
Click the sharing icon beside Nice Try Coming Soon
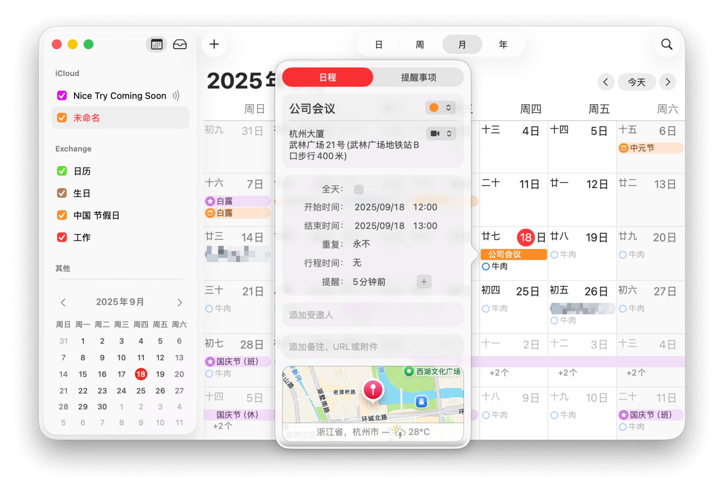pos(176,95)
